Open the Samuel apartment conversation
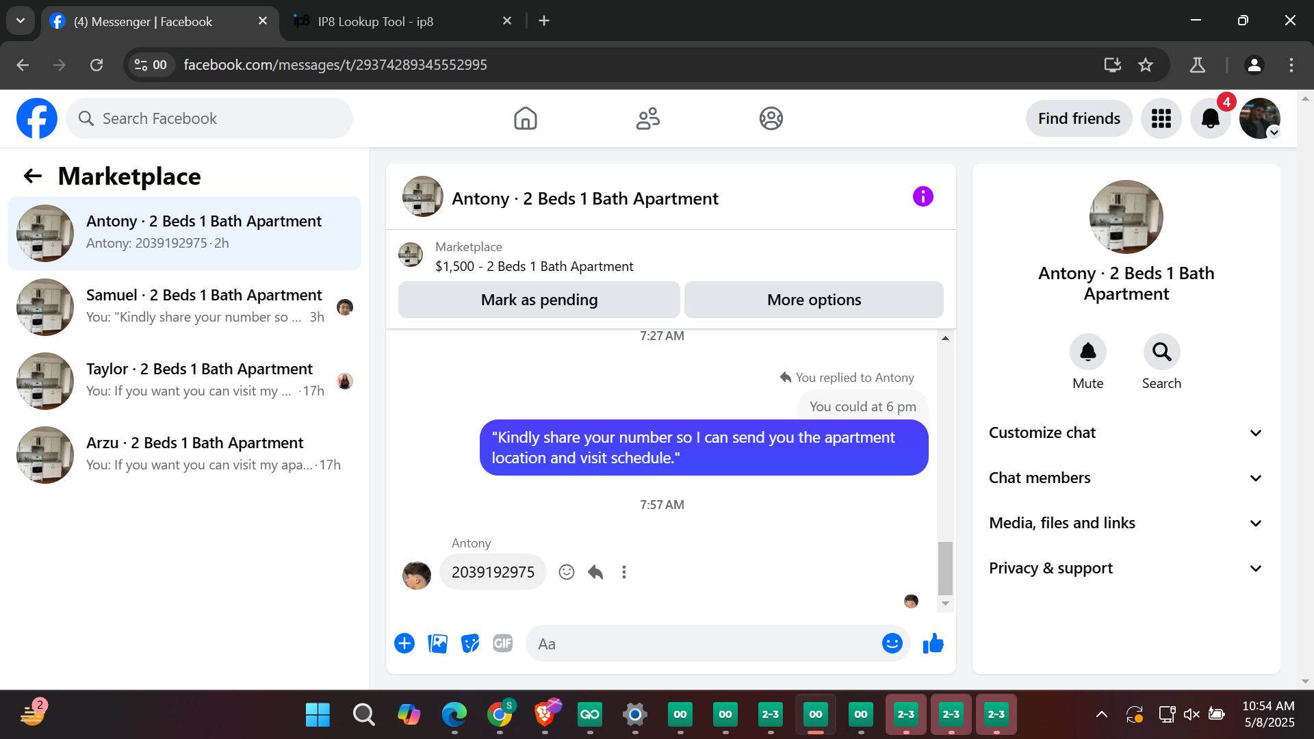This screenshot has width=1314, height=739. [x=185, y=307]
